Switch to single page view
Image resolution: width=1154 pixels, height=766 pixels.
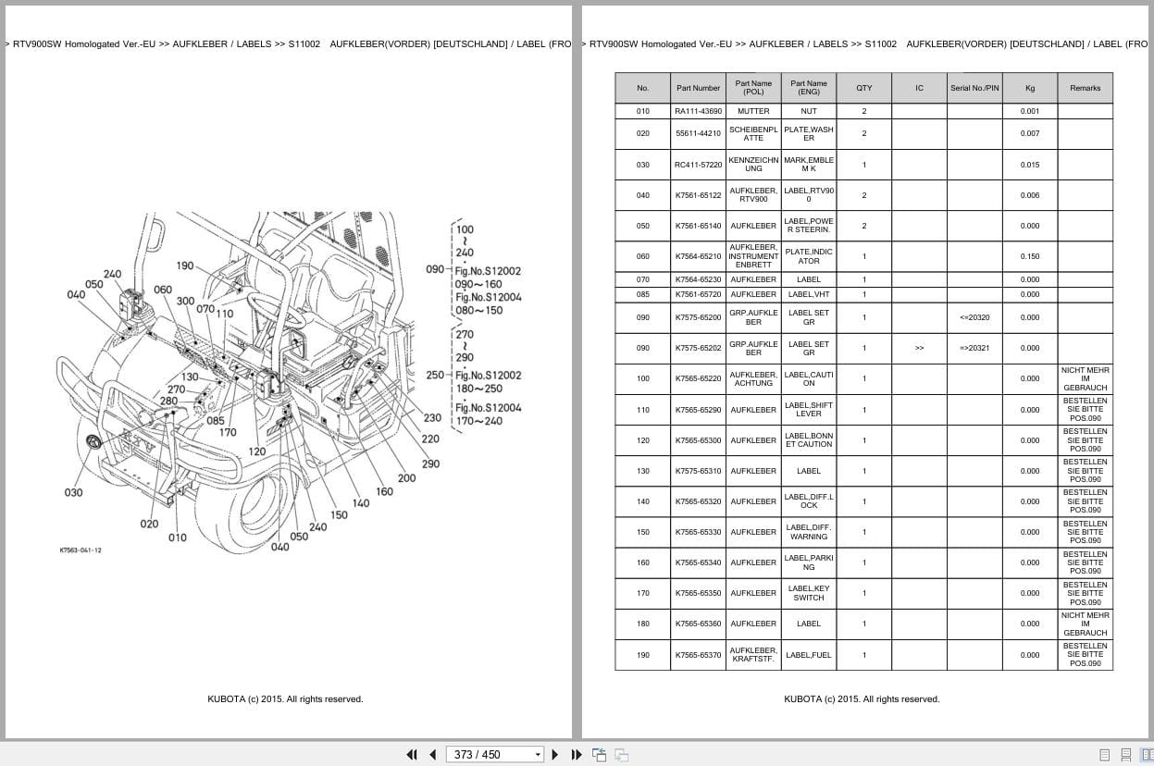click(1104, 755)
